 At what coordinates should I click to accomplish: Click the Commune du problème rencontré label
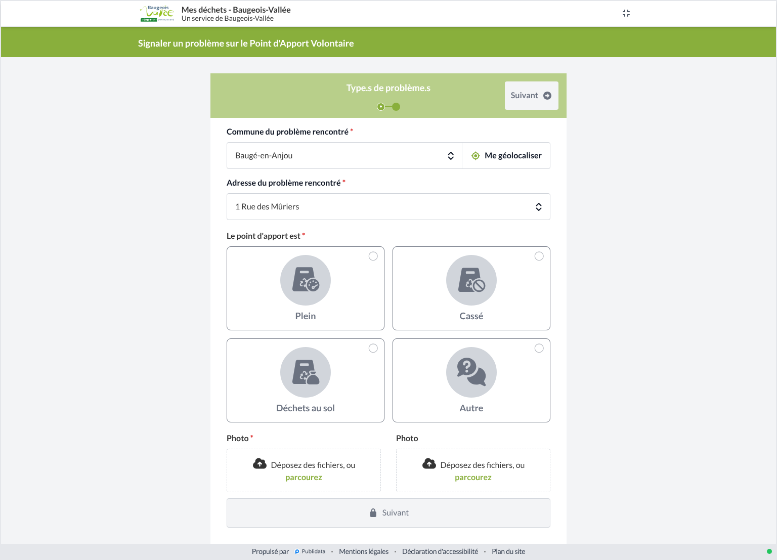tap(287, 132)
